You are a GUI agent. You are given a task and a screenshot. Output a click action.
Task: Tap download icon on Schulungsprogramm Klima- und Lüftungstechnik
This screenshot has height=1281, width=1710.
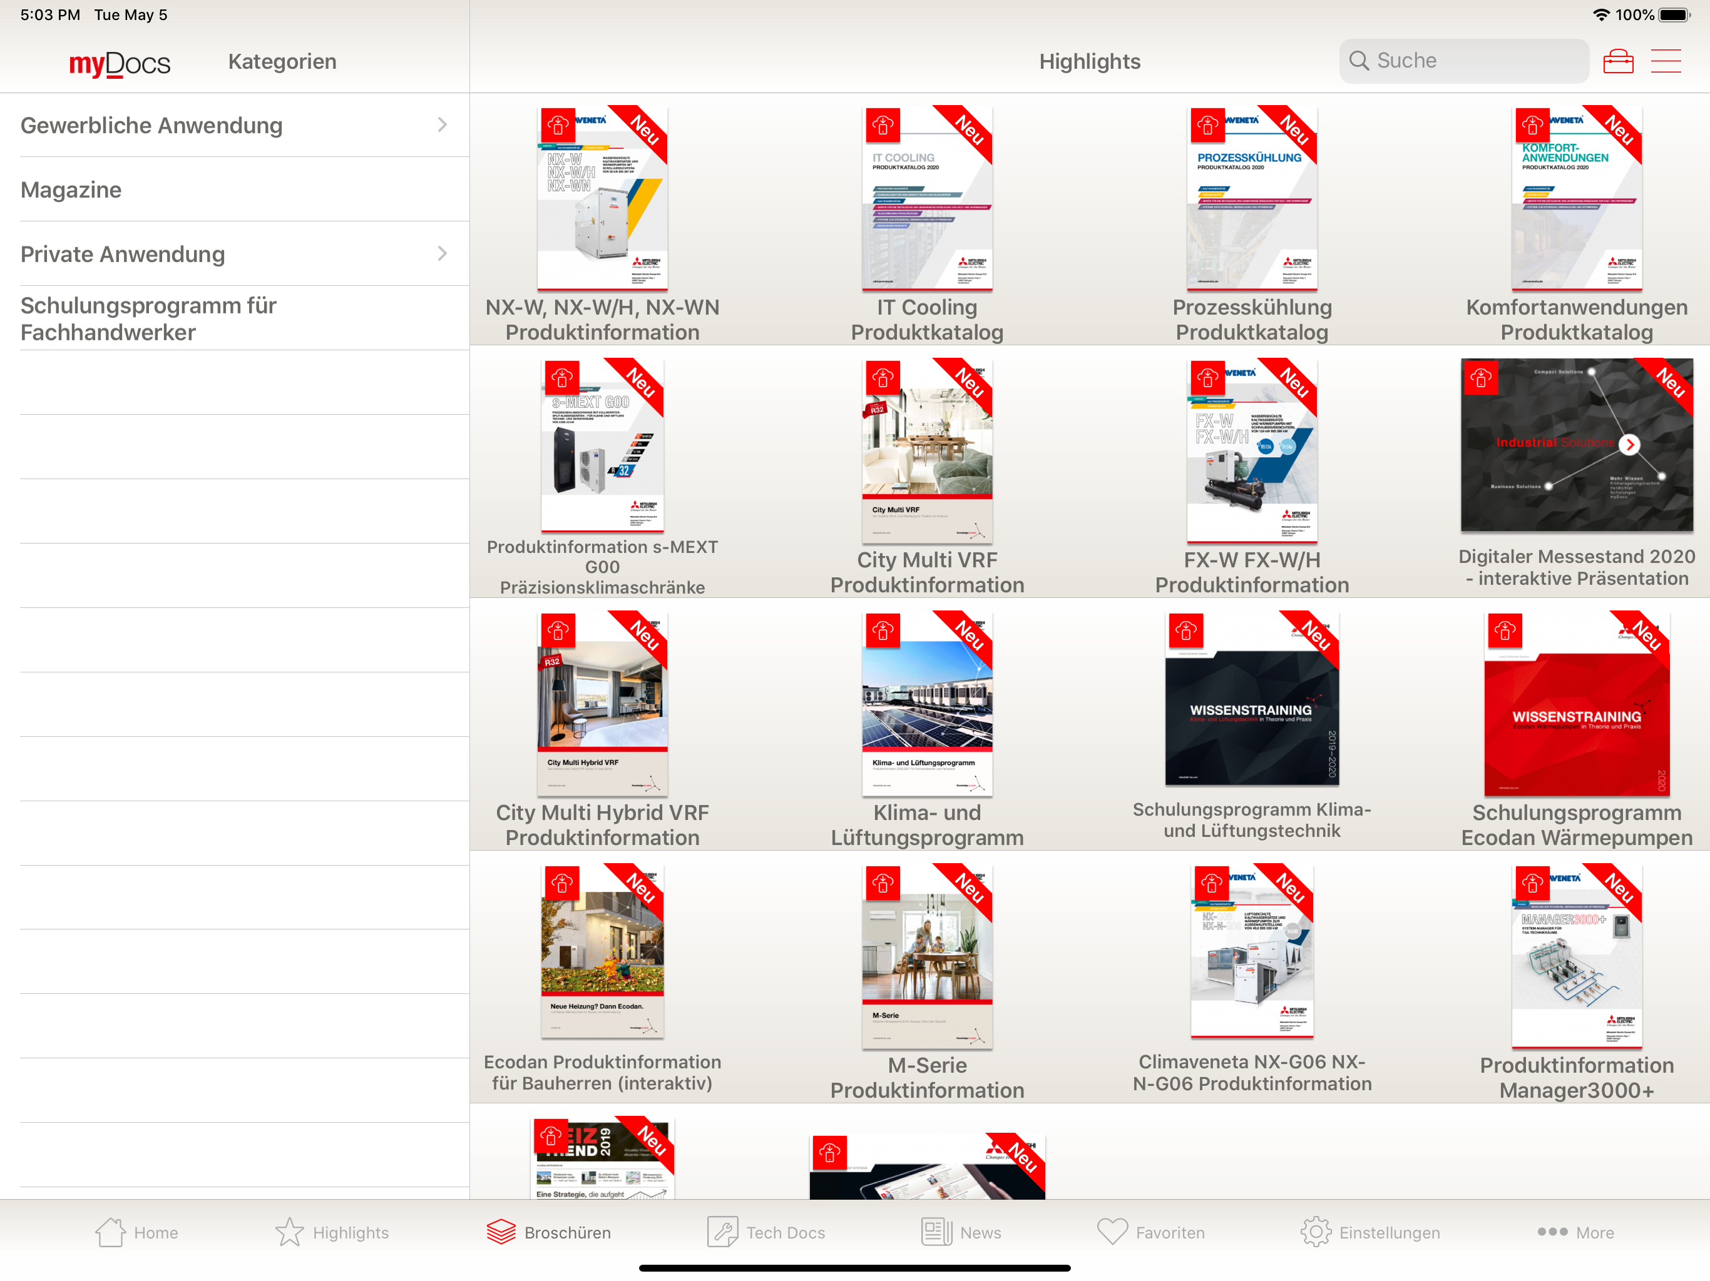coord(1186,630)
